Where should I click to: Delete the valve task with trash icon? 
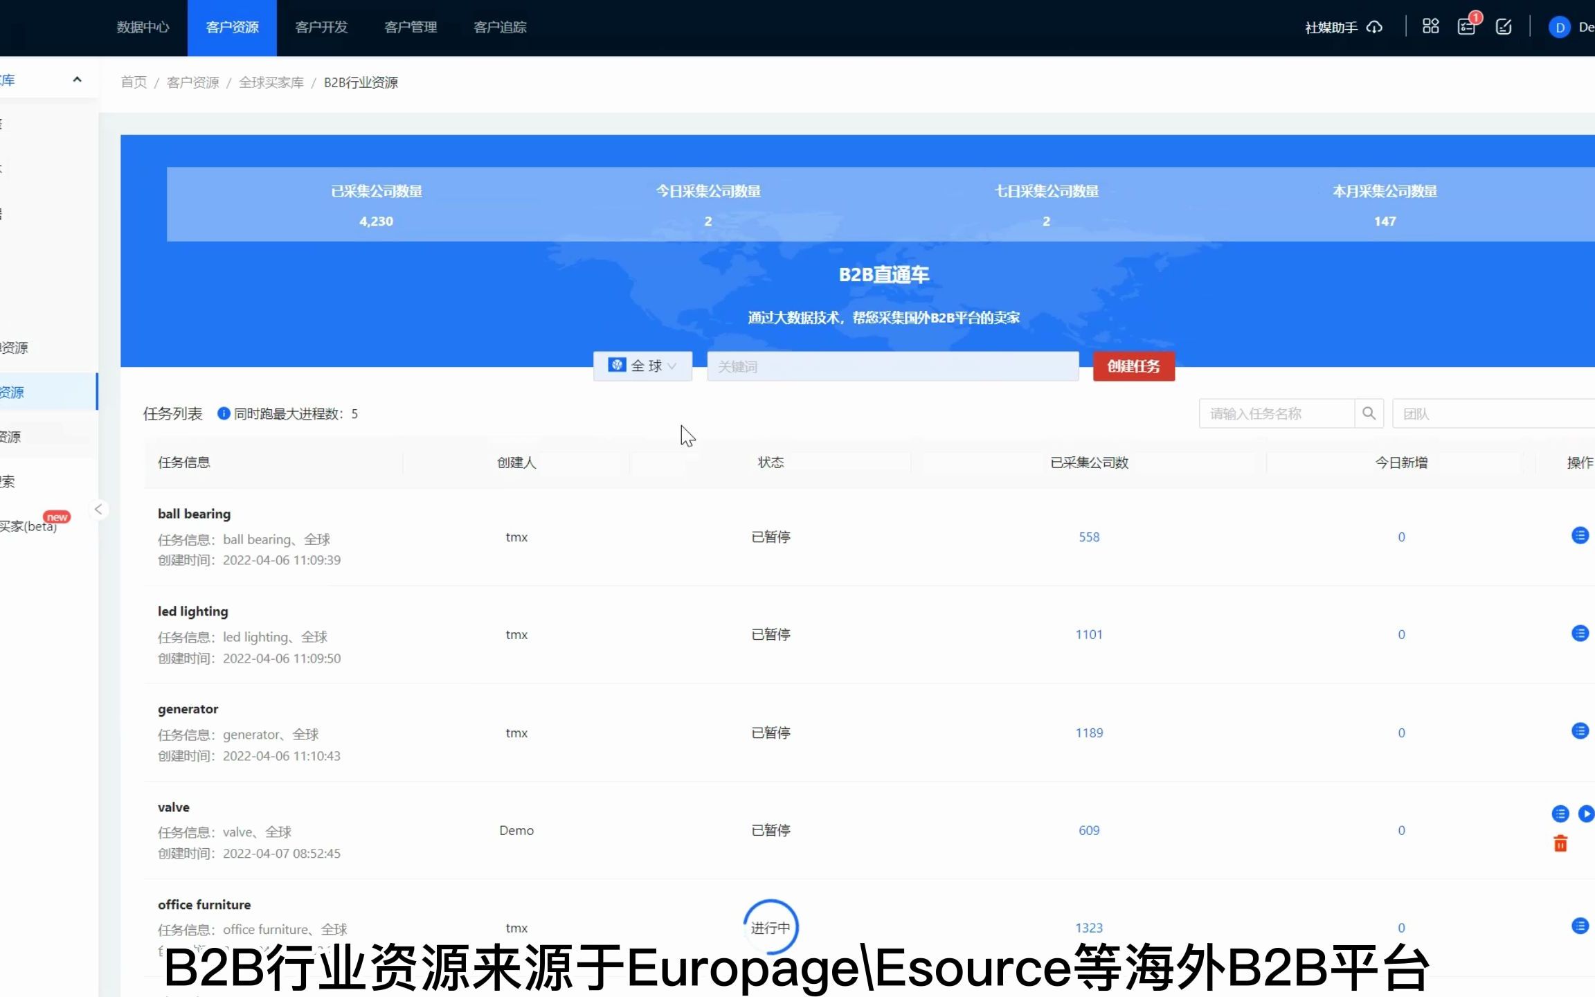tap(1560, 843)
